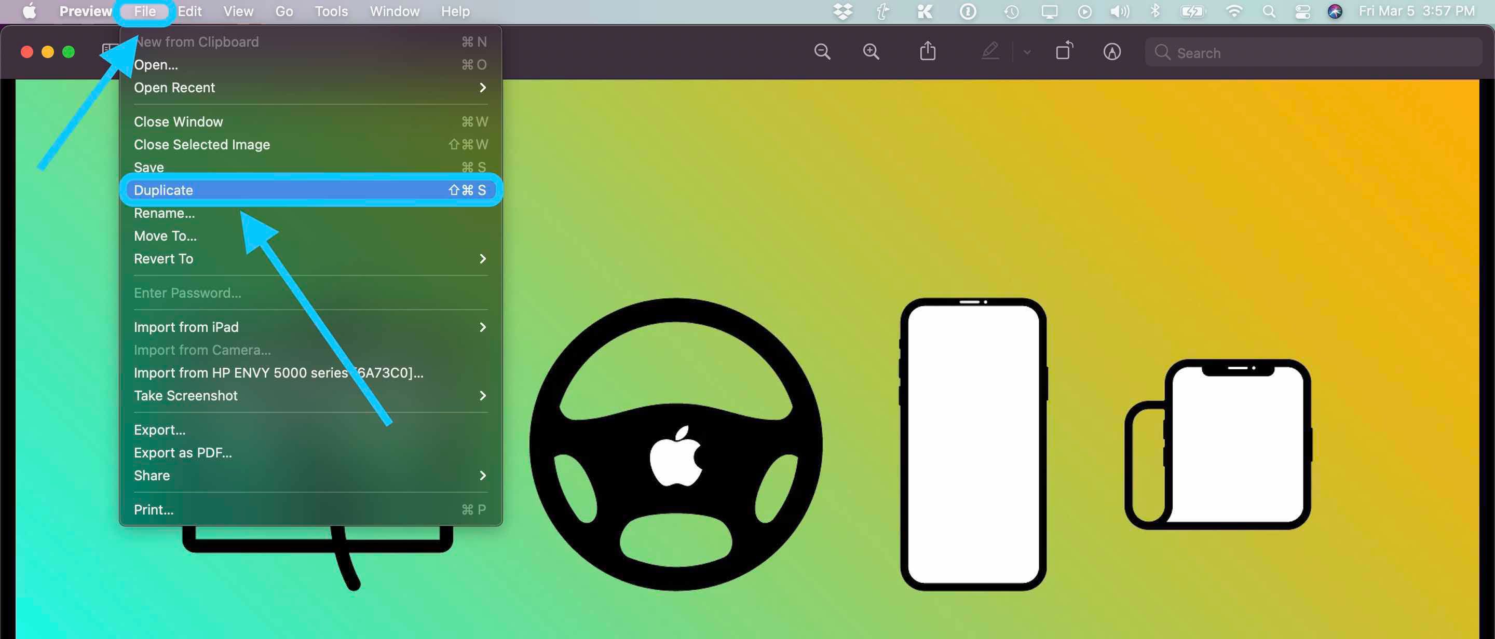
Task: Click the date and time clock
Action: 1416,11
